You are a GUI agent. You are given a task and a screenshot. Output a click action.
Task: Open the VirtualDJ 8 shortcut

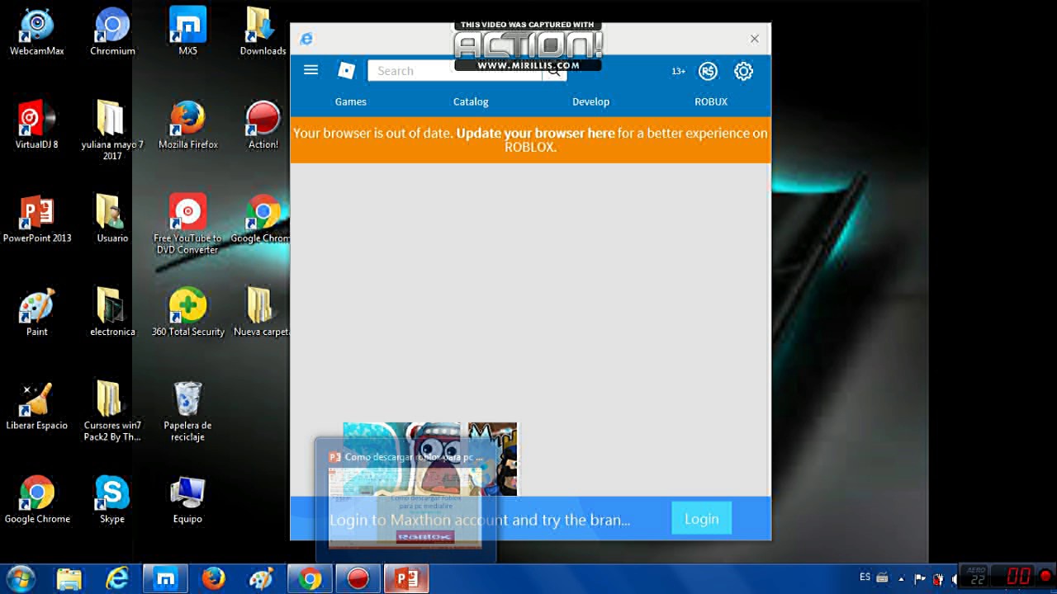[x=37, y=125]
